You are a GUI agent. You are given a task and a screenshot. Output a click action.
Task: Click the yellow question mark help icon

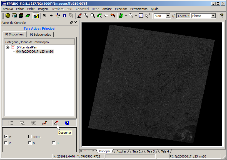[222, 16]
